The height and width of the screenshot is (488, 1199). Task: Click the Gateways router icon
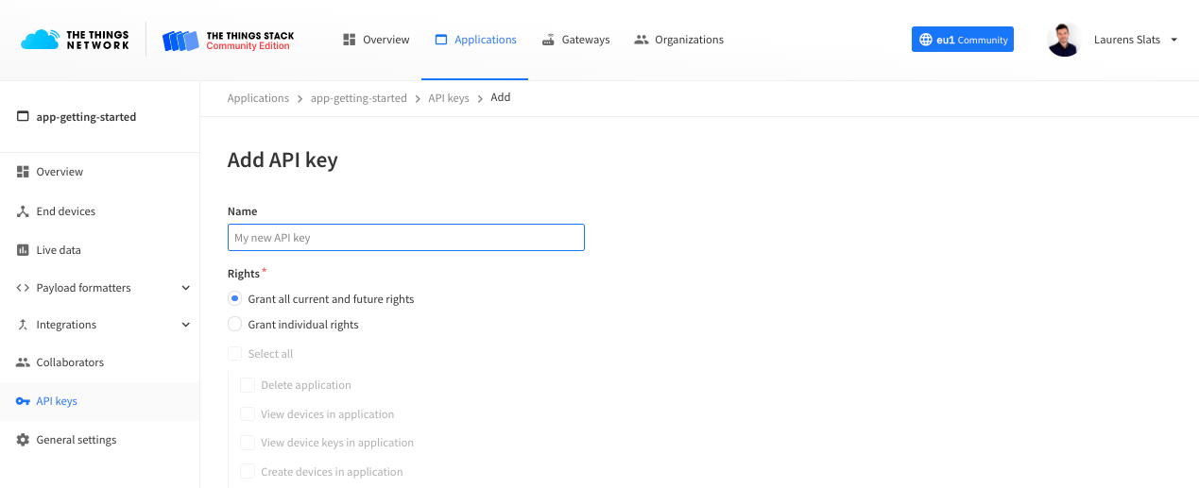click(548, 40)
